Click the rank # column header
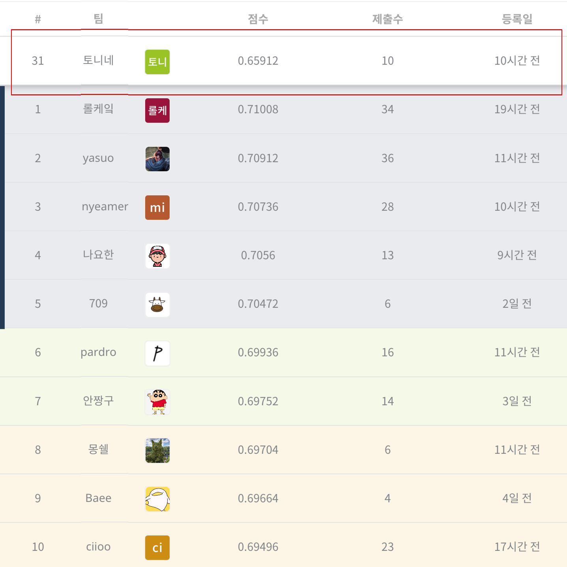 click(38, 19)
